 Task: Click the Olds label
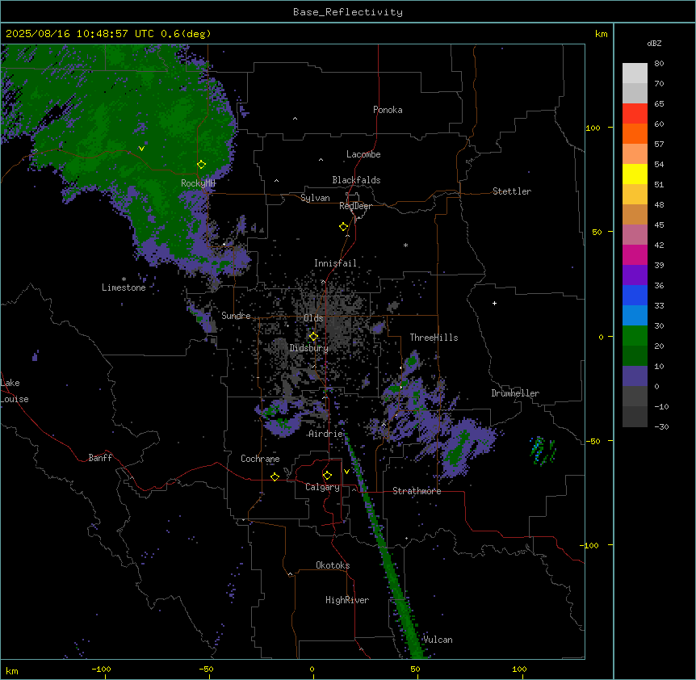click(313, 318)
